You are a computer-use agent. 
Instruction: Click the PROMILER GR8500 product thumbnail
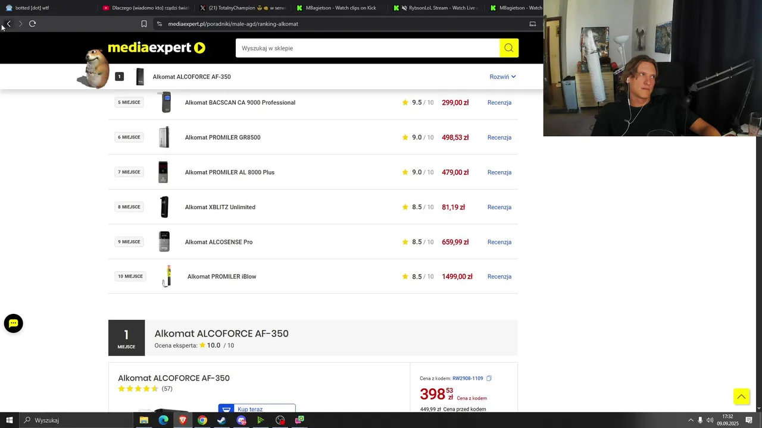164,137
